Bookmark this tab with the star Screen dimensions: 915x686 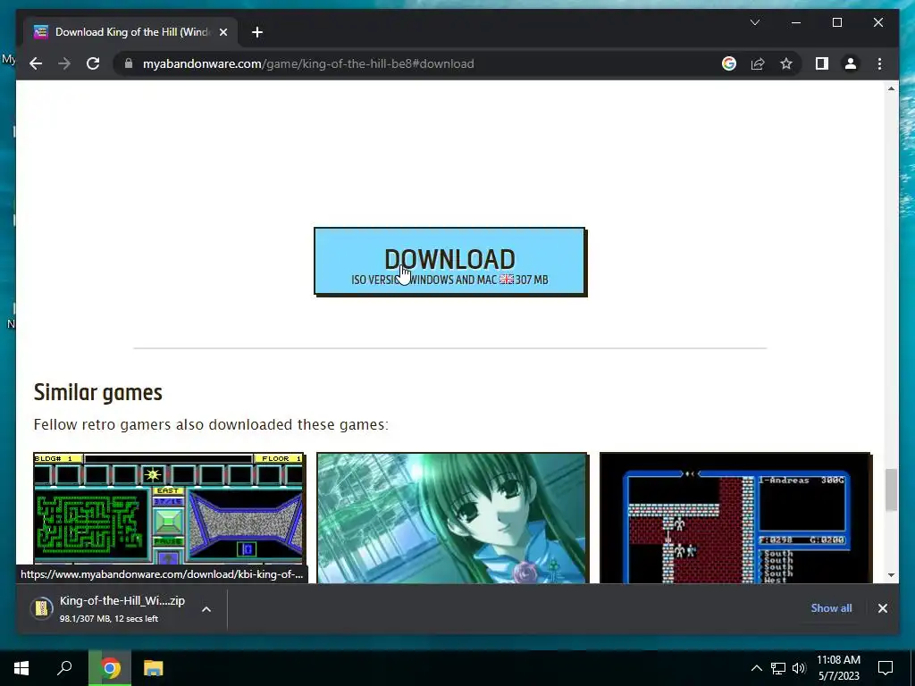pyautogui.click(x=786, y=63)
